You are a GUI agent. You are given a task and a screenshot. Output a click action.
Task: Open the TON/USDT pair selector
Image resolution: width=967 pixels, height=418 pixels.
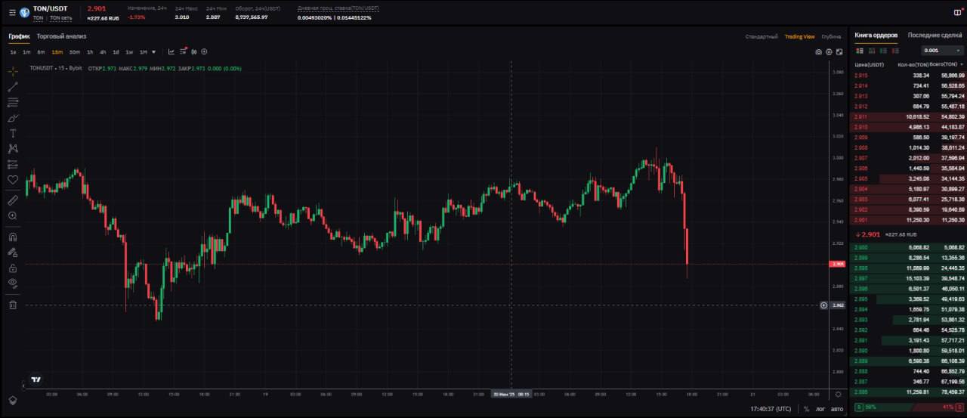[50, 9]
